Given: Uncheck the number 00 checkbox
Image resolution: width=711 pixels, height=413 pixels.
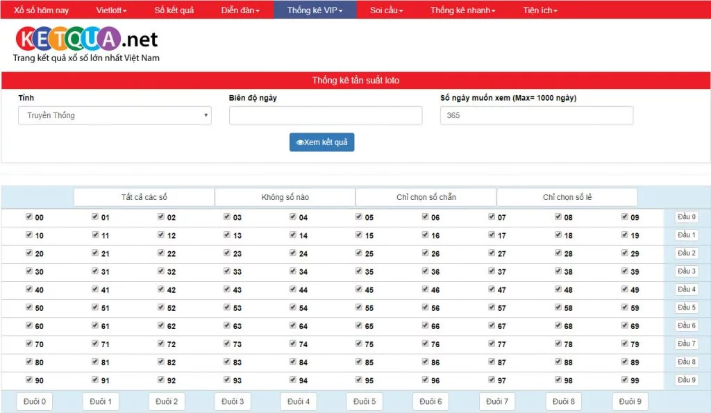Looking at the screenshot, I should pos(29,217).
